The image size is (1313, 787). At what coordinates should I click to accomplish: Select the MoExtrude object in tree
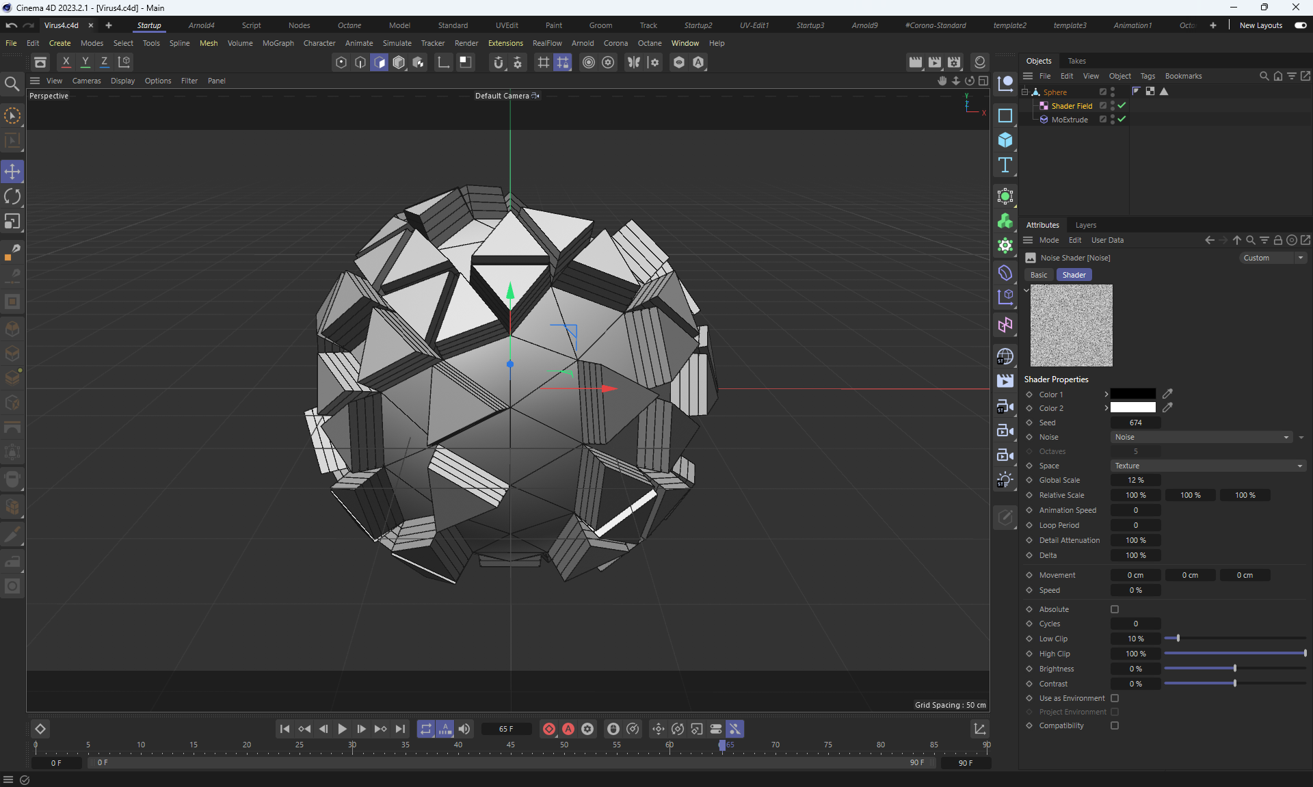pos(1069,120)
